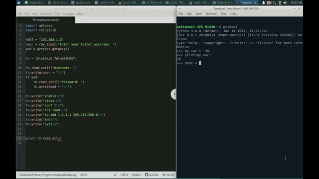Open the second amit File taskbar entry
This screenshot has height=179, width=319.
pos(176,2)
